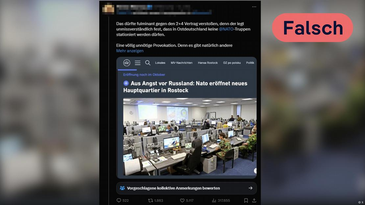Go to Hansa Rostock section
The width and height of the screenshot is (365, 205).
207,63
